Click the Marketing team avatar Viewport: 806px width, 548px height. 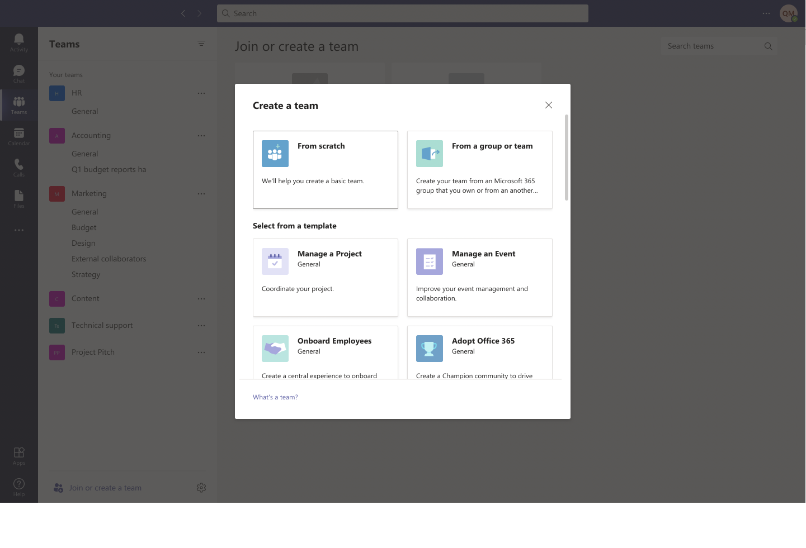57,194
